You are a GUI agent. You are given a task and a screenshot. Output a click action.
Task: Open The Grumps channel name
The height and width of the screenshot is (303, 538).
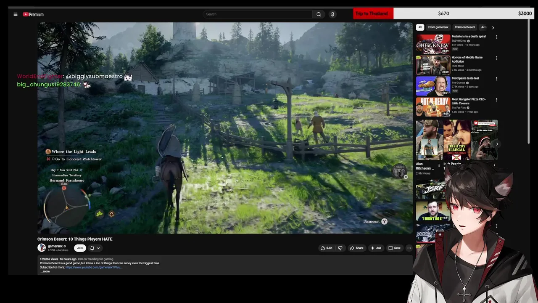[459, 82]
